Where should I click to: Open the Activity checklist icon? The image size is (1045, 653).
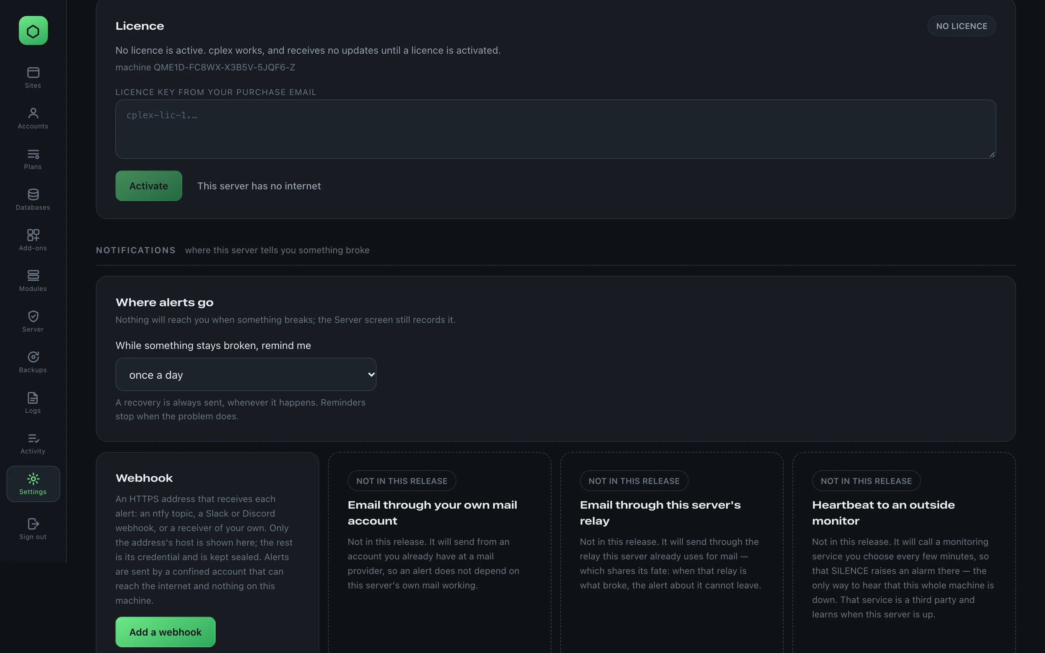pos(33,438)
